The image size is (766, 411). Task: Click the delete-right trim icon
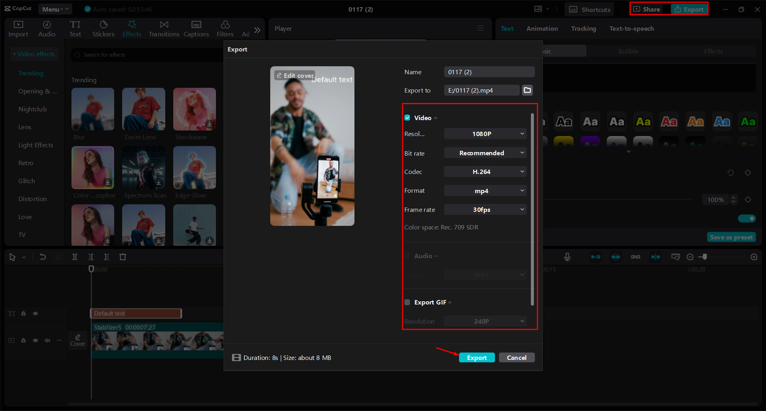107,257
